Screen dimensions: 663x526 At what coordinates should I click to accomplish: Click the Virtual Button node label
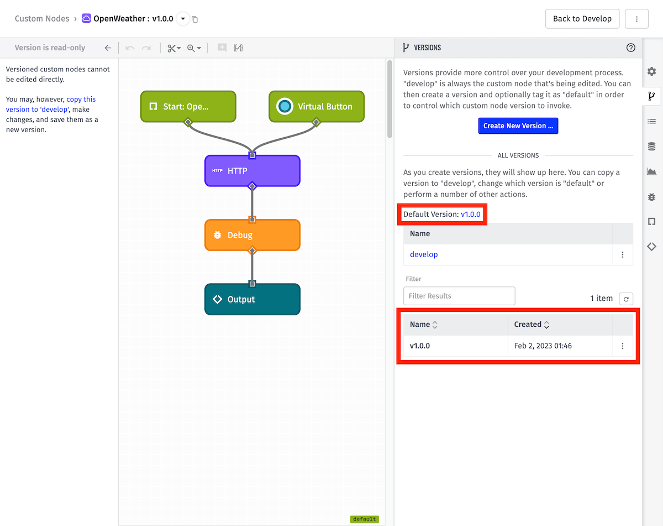pos(325,106)
